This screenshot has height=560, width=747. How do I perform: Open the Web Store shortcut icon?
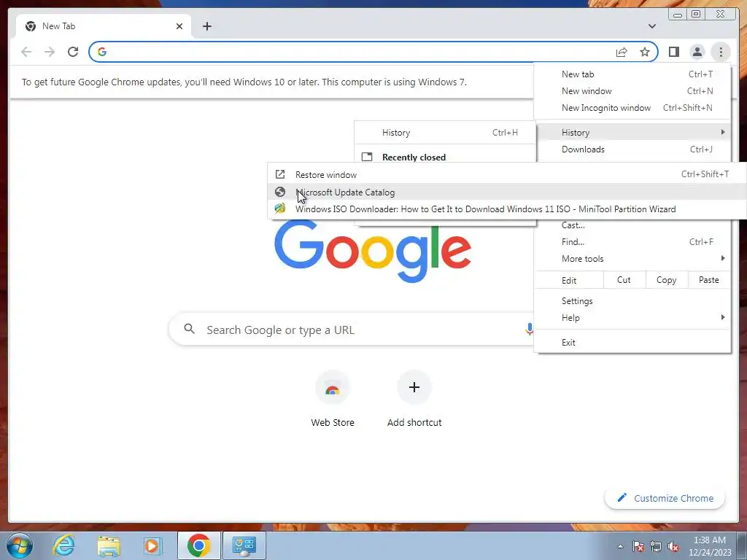pos(333,389)
